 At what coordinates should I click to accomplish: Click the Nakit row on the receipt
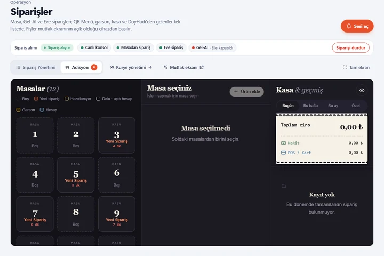pos(322,143)
